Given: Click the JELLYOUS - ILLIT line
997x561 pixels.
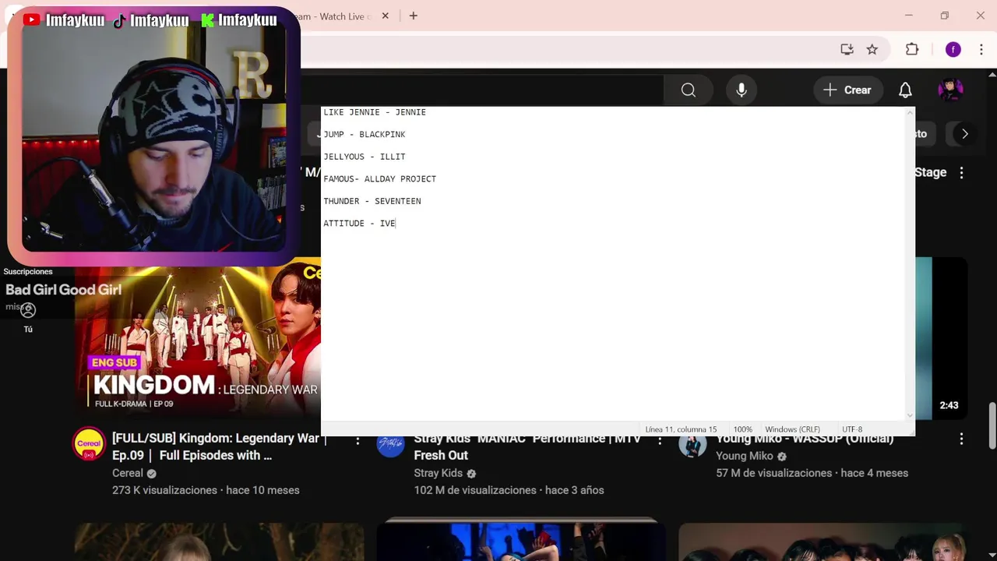Looking at the screenshot, I should (x=364, y=157).
